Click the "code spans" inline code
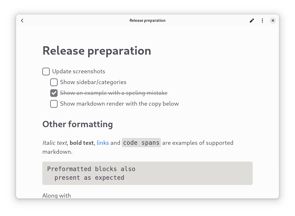Screen dimensions: 295x216 pyautogui.click(x=141, y=143)
